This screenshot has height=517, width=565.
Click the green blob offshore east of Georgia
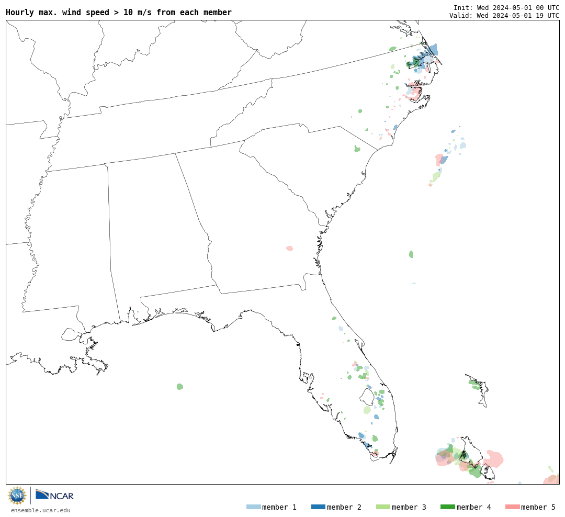411,254
